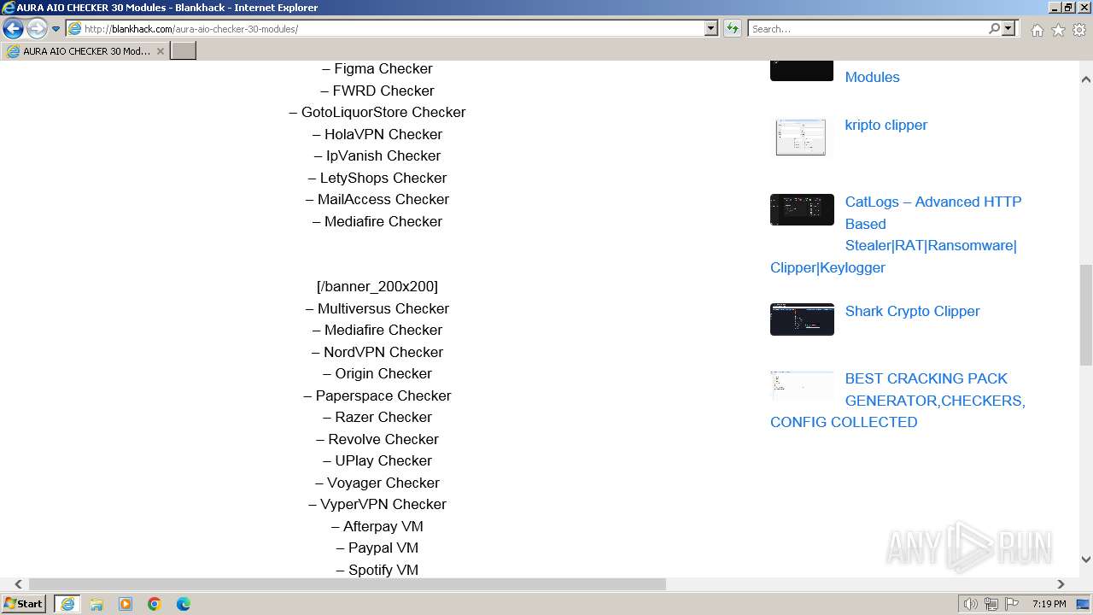Viewport: 1093px width, 615px height.
Task: Open the kripto clipper link
Action: tap(886, 125)
